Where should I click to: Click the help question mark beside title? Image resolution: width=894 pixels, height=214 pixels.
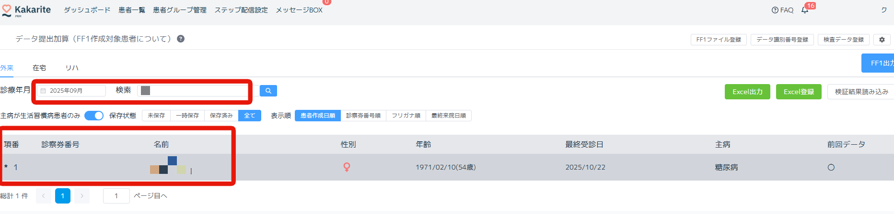181,39
